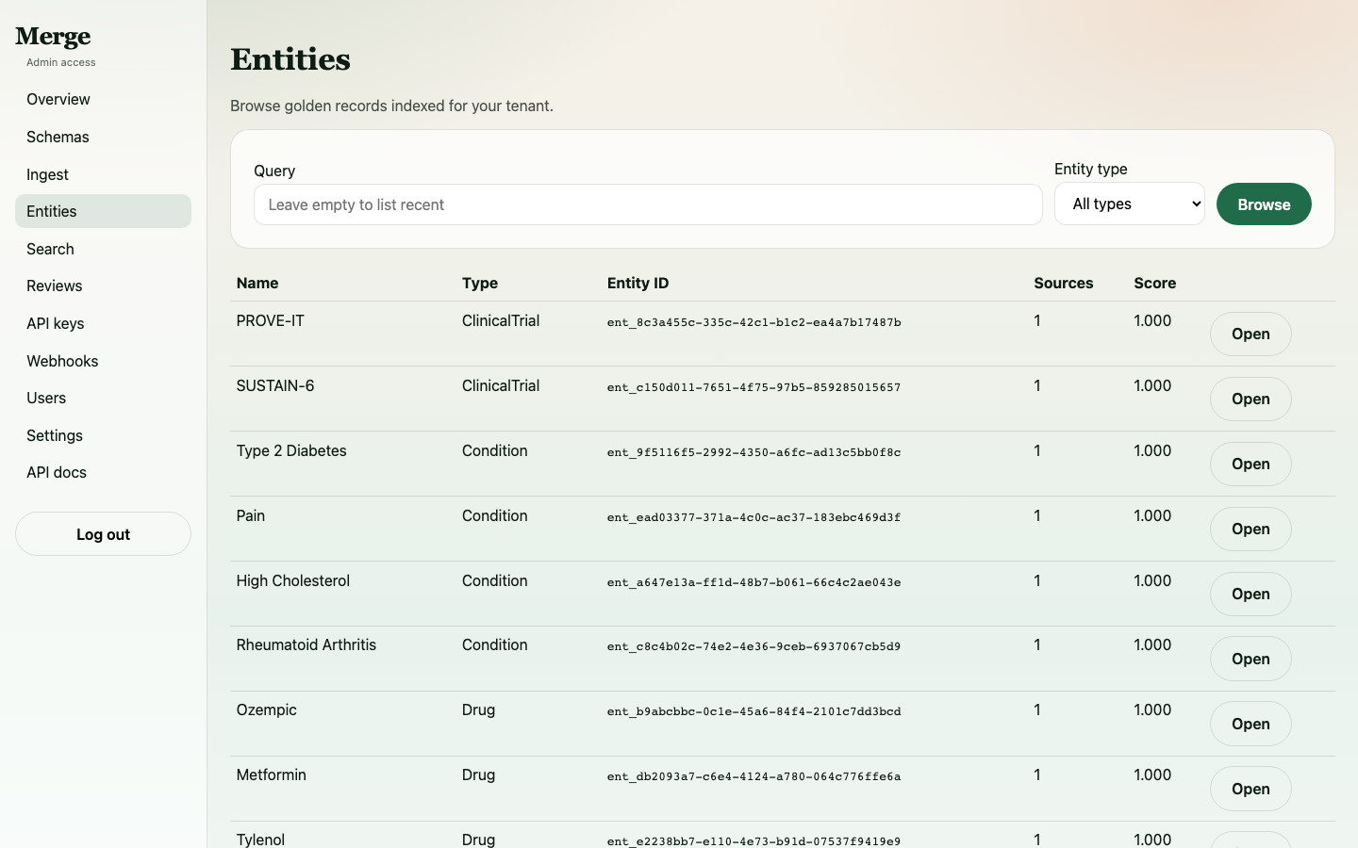Click the Score column header
Viewport: 1358px width, 848px height.
click(1155, 283)
